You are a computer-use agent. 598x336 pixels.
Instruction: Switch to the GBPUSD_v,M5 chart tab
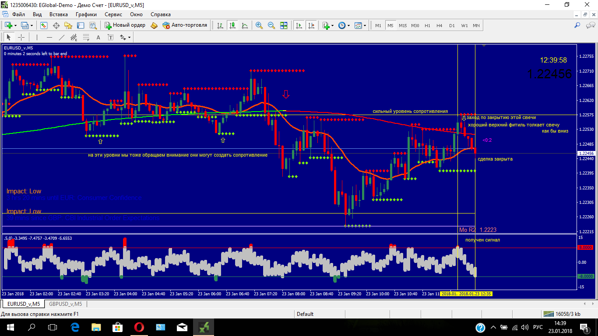pyautogui.click(x=65, y=304)
